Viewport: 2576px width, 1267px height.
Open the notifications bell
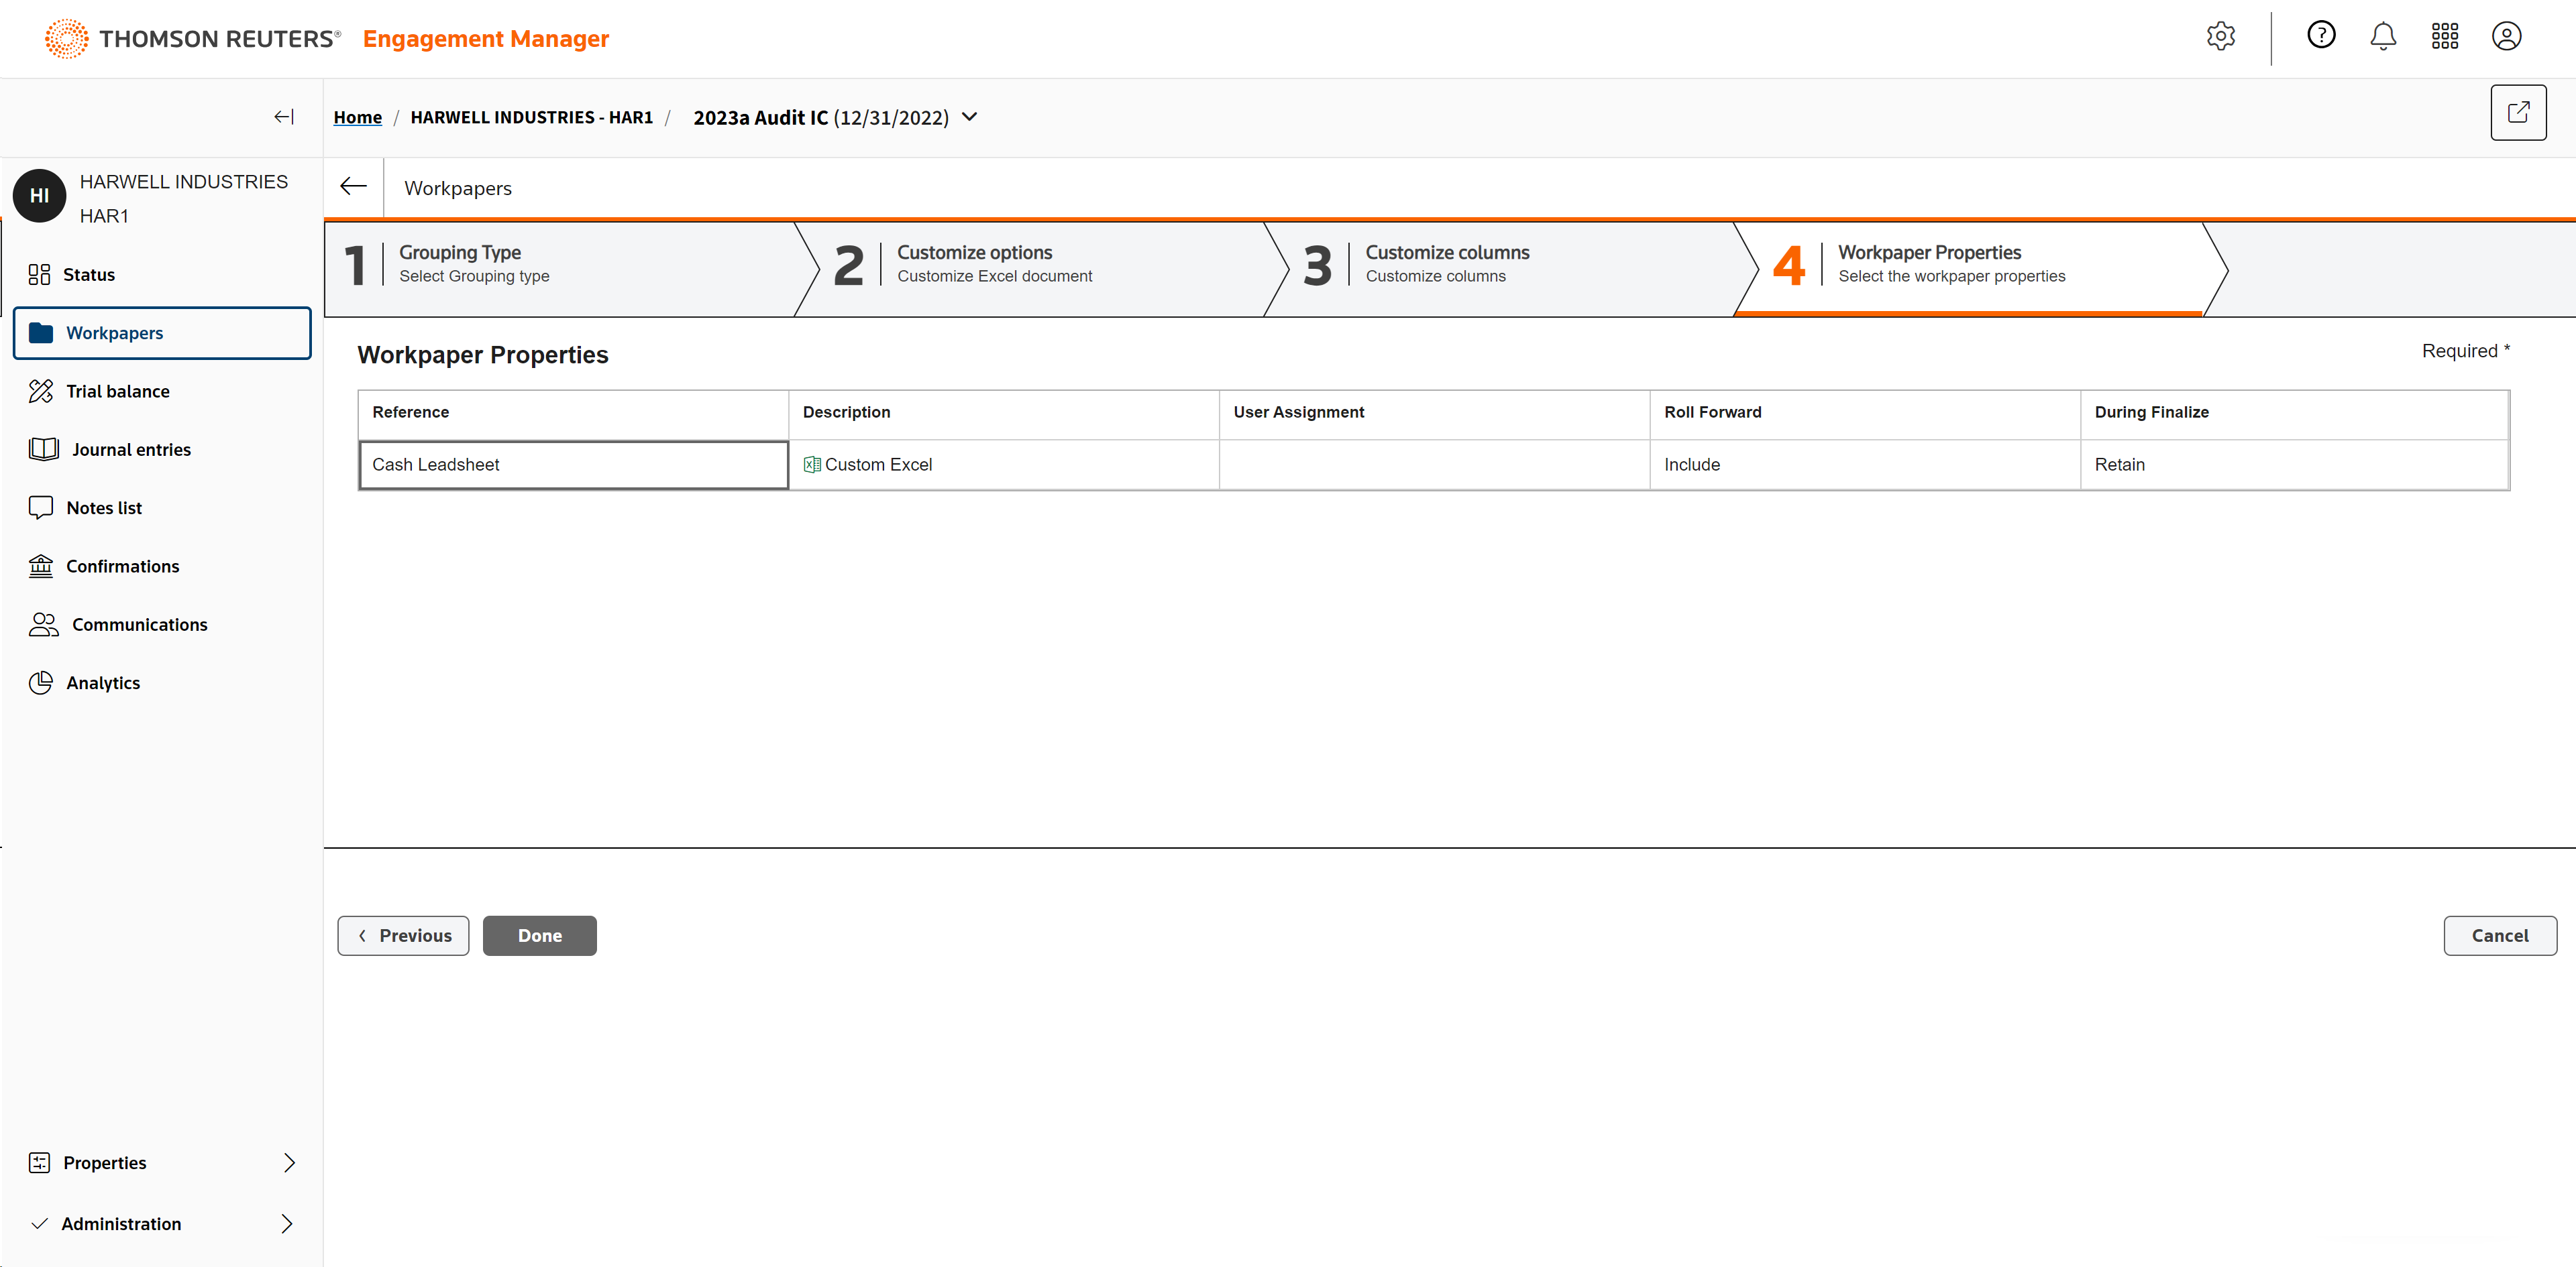click(x=2383, y=37)
